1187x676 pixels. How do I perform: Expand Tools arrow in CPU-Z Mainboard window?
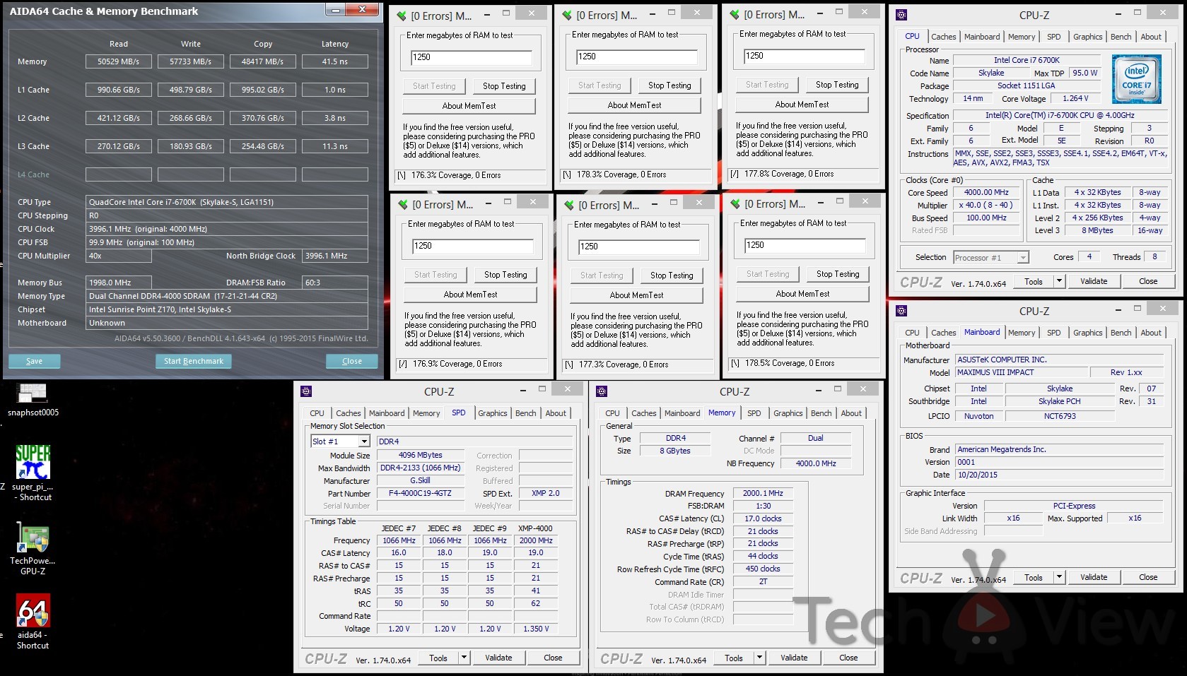point(1059,577)
